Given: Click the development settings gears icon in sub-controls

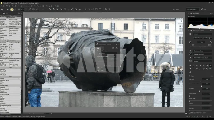Looking at the screenshot, I should point(210,66).
